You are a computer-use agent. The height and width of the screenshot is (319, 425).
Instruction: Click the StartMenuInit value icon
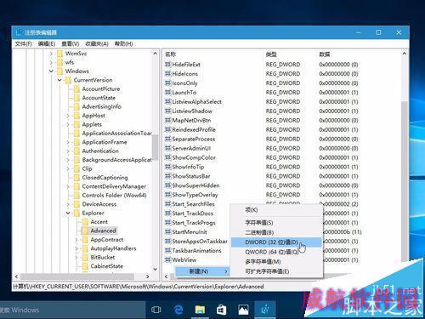coord(168,232)
